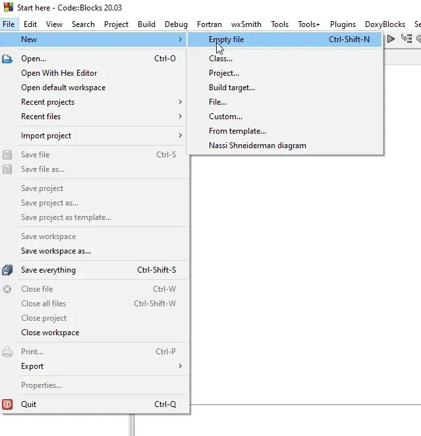The height and width of the screenshot is (436, 421).
Task: Click Recent projects menu item
Action: point(94,102)
